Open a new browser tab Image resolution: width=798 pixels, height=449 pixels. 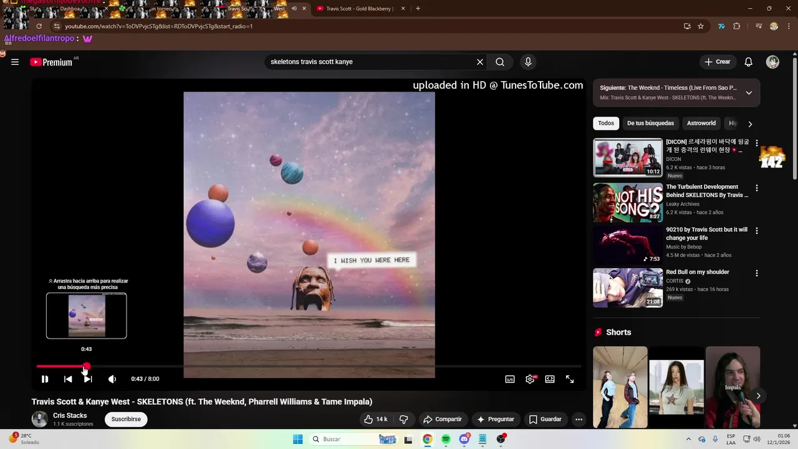click(x=418, y=9)
